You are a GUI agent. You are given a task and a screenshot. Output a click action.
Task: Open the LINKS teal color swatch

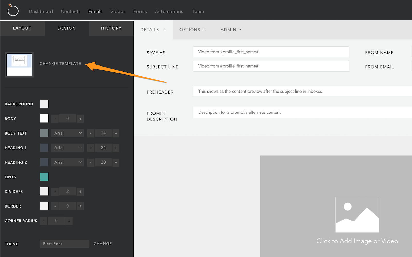44,177
